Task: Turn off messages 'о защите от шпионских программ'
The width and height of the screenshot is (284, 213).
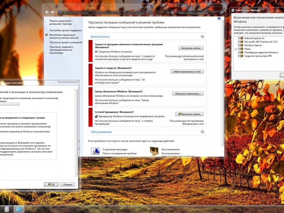Action: (x=125, y=58)
